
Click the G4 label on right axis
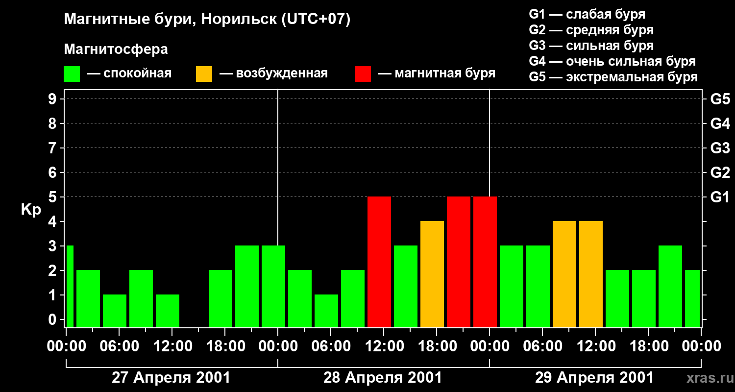(720, 123)
